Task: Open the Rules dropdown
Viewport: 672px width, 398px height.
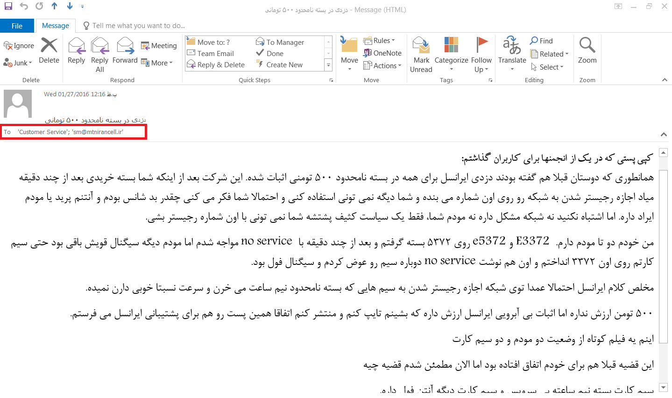Action: coord(379,41)
